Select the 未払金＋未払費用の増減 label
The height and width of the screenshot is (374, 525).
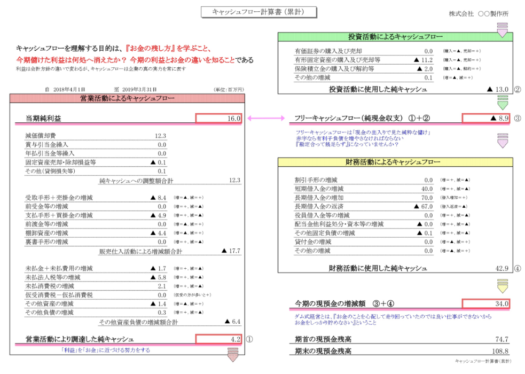point(59,268)
